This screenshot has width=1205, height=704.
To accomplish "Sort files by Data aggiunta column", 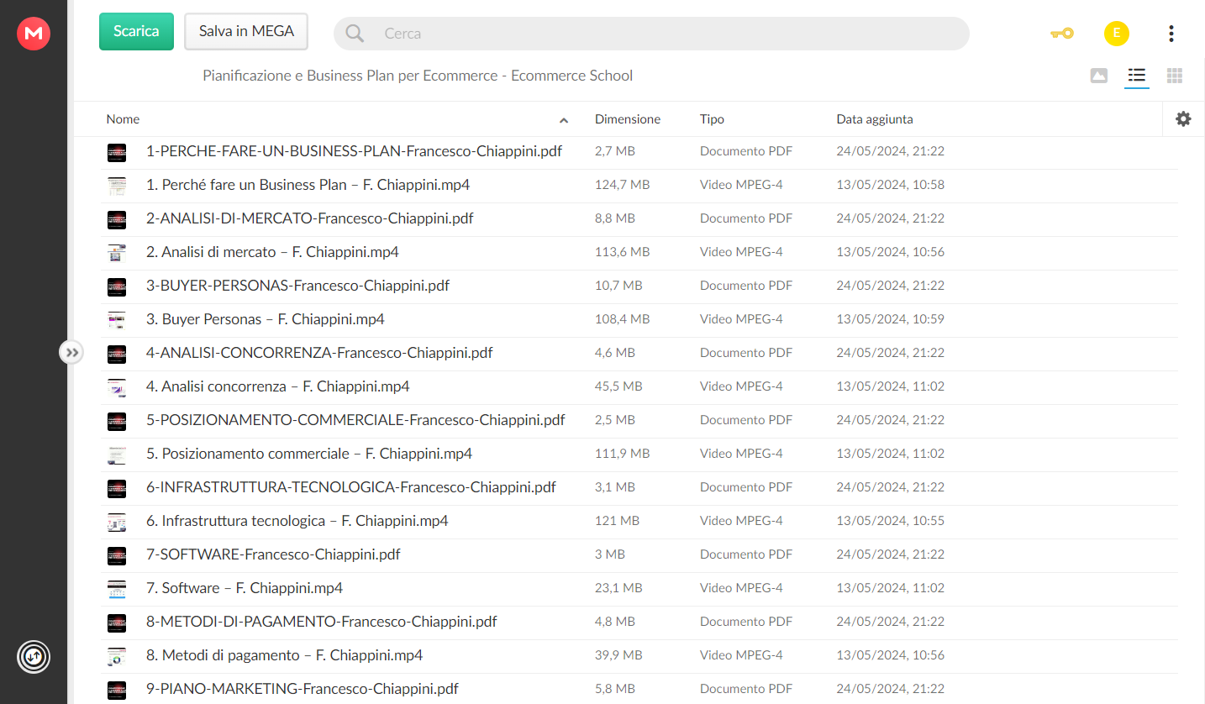I will coord(874,119).
